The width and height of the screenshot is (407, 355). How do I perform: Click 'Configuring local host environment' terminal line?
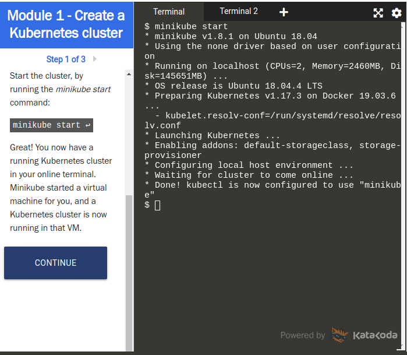[249, 166]
